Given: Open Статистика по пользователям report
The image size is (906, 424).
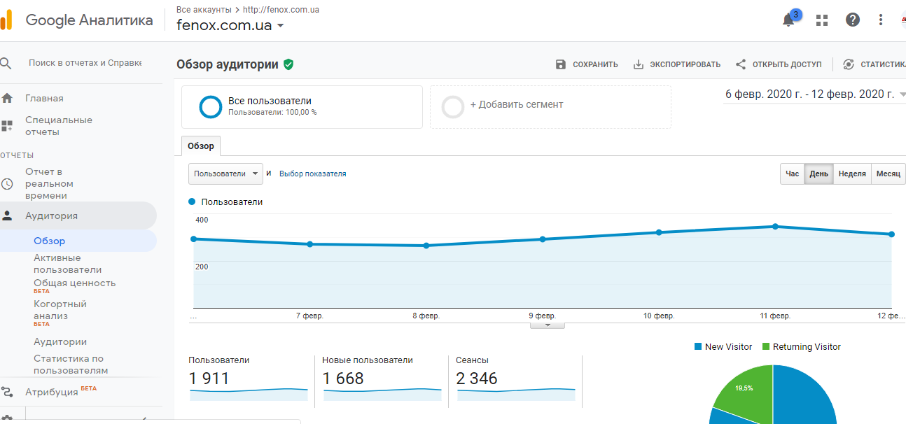Looking at the screenshot, I should 71,365.
